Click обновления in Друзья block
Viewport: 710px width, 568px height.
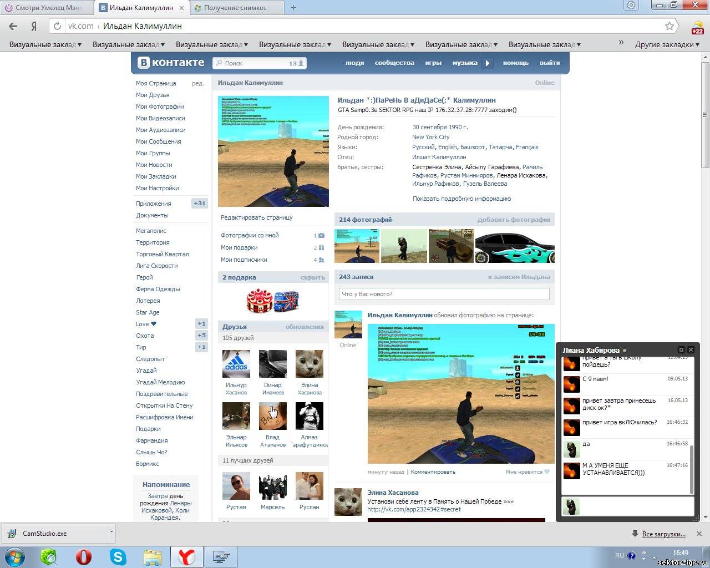click(305, 327)
